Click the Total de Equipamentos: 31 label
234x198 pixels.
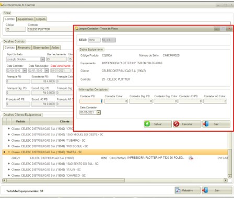click(x=25, y=191)
